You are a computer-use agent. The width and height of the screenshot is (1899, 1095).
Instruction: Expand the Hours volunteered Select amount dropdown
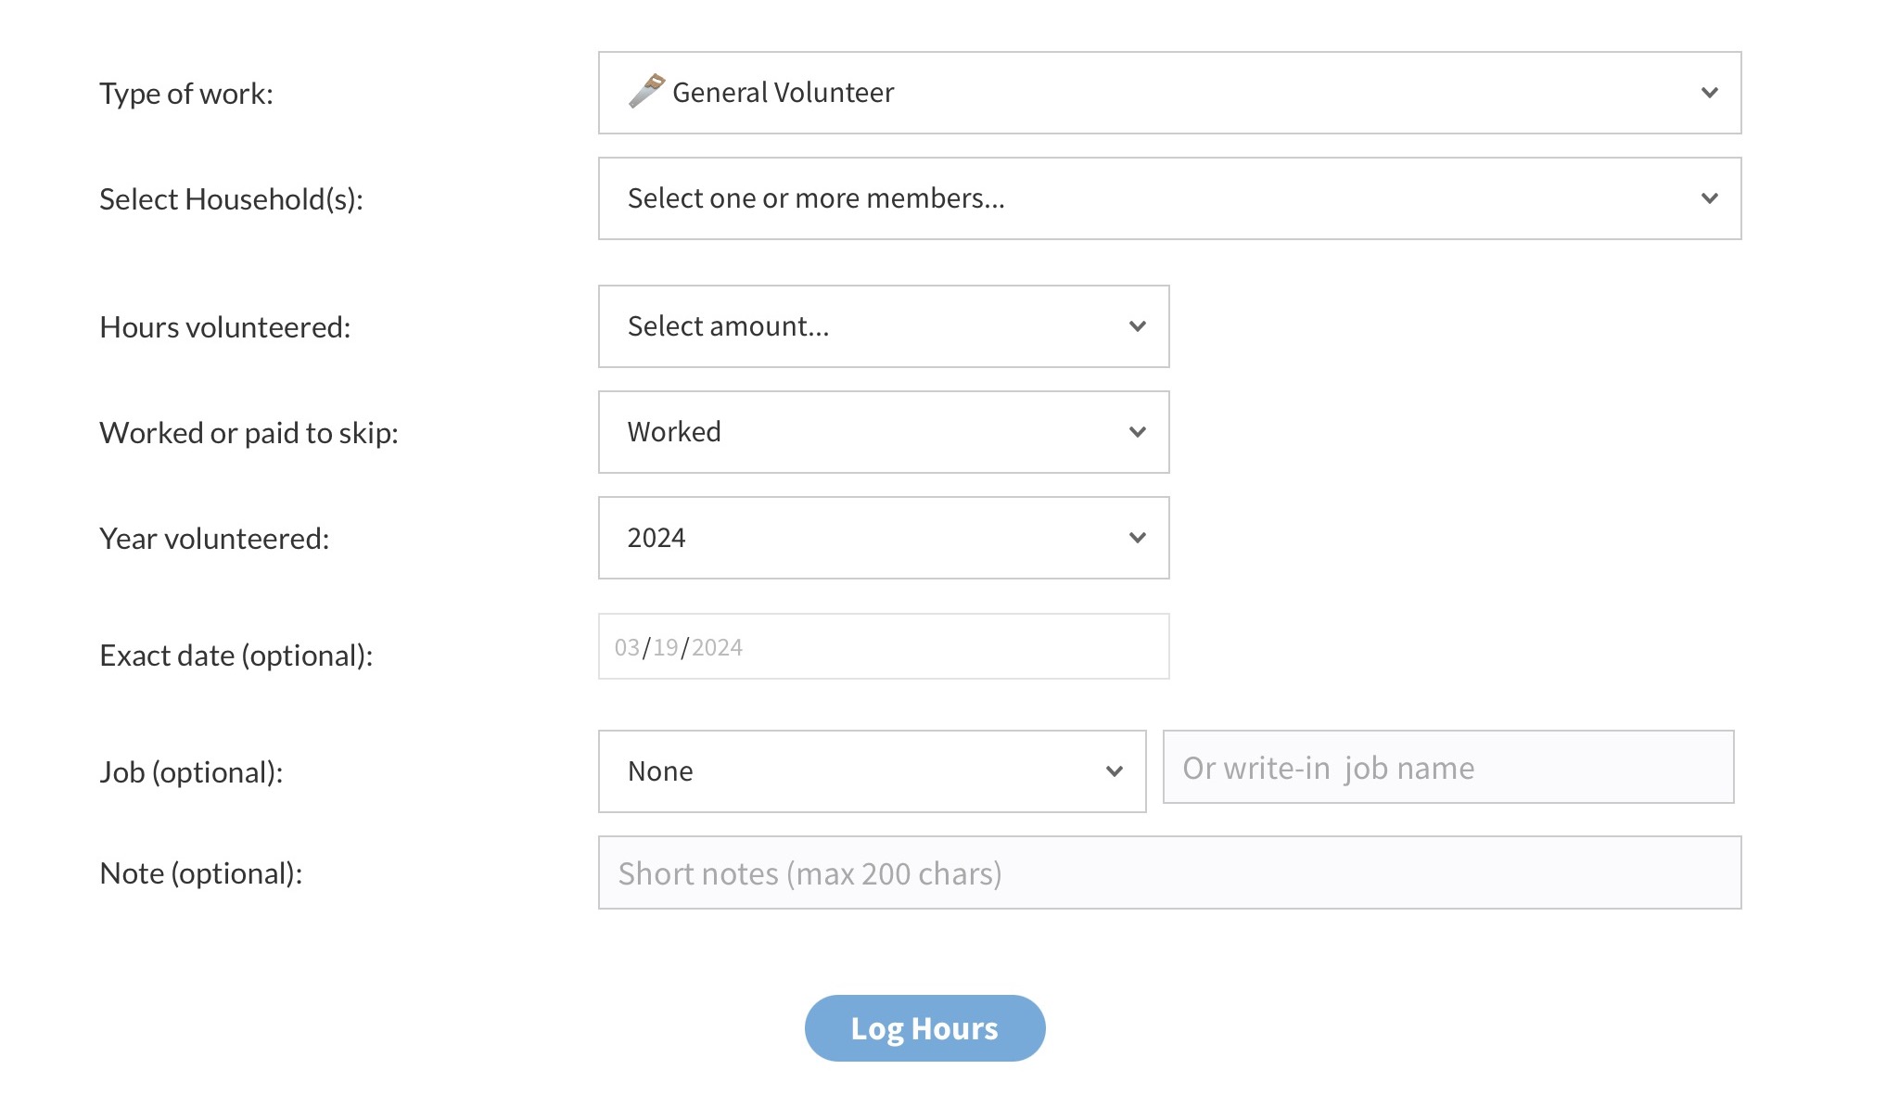883,326
